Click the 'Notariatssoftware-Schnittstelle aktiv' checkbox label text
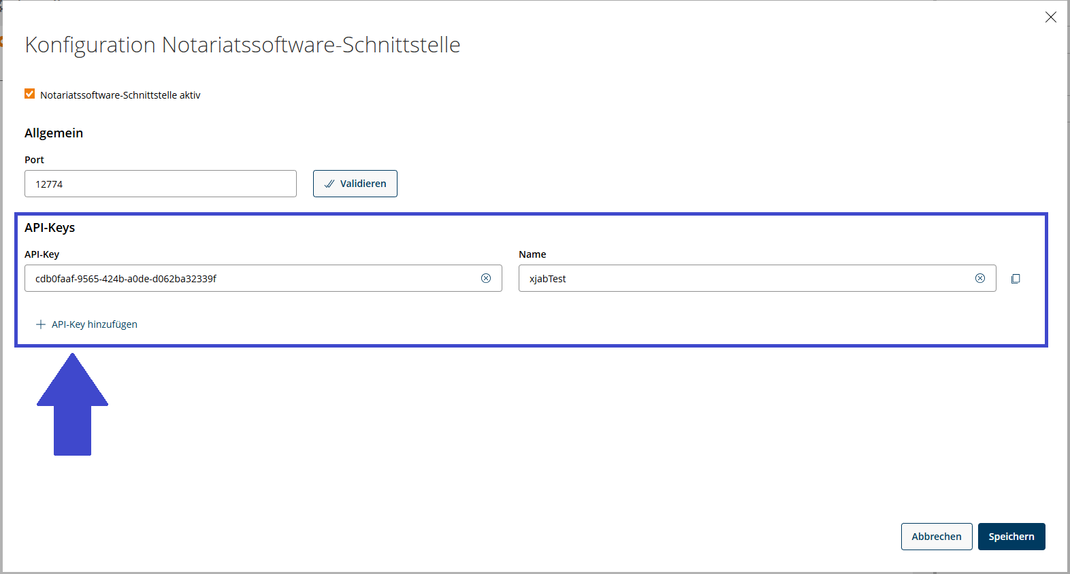Image resolution: width=1070 pixels, height=574 pixels. click(120, 95)
